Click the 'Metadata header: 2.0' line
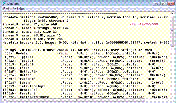This screenshot has width=176, height=103. click(86, 43)
